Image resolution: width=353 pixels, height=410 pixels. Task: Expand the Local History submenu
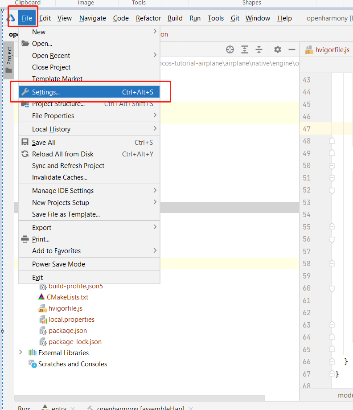89,129
